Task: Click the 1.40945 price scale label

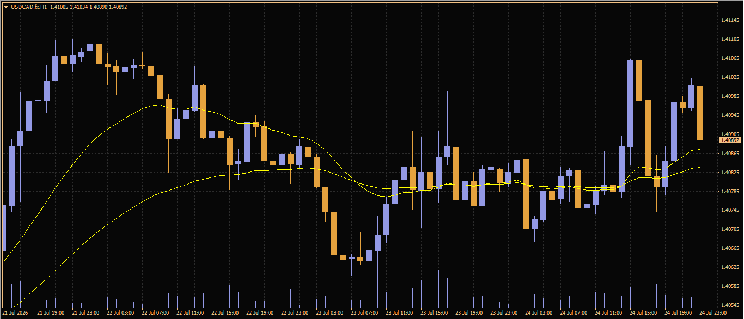Action: pos(730,115)
